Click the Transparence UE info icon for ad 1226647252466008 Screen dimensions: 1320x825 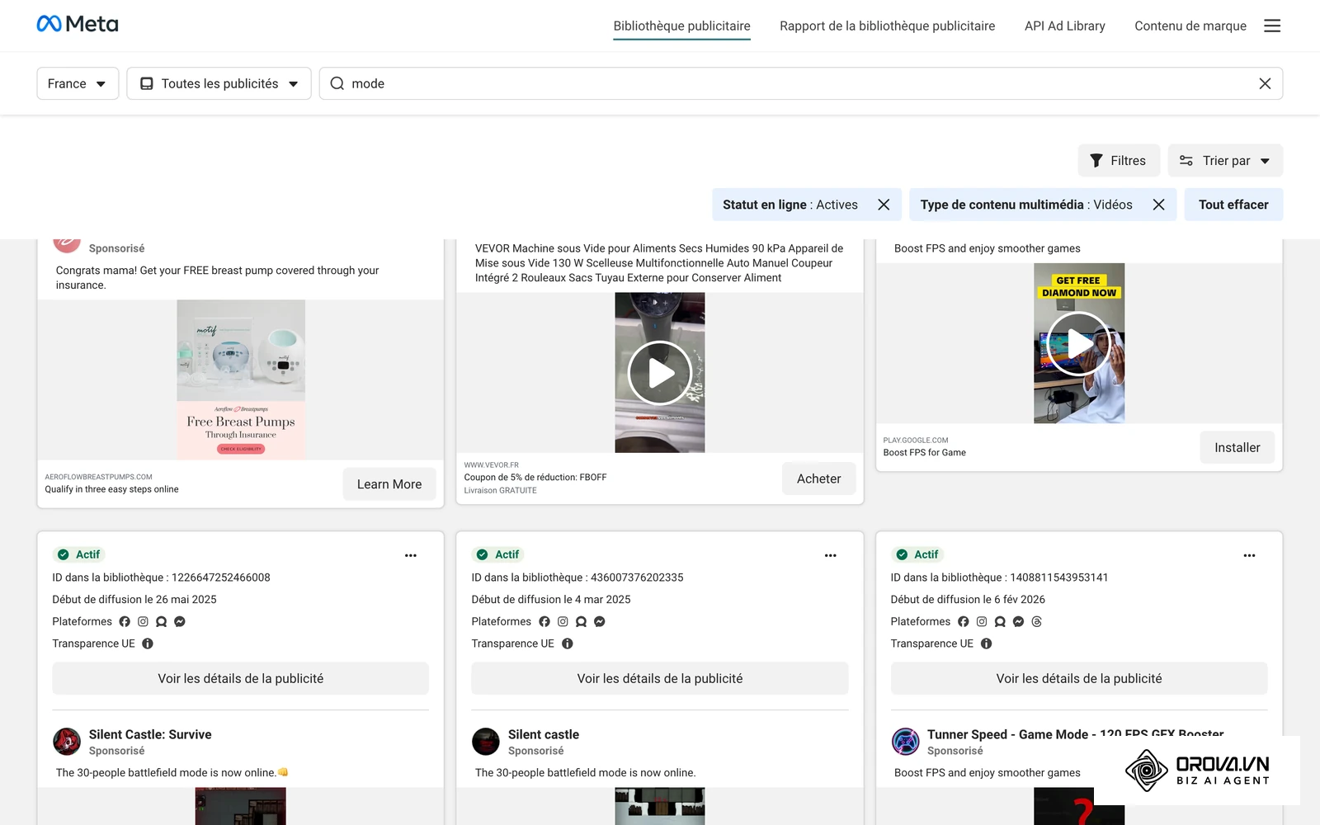[x=148, y=643]
